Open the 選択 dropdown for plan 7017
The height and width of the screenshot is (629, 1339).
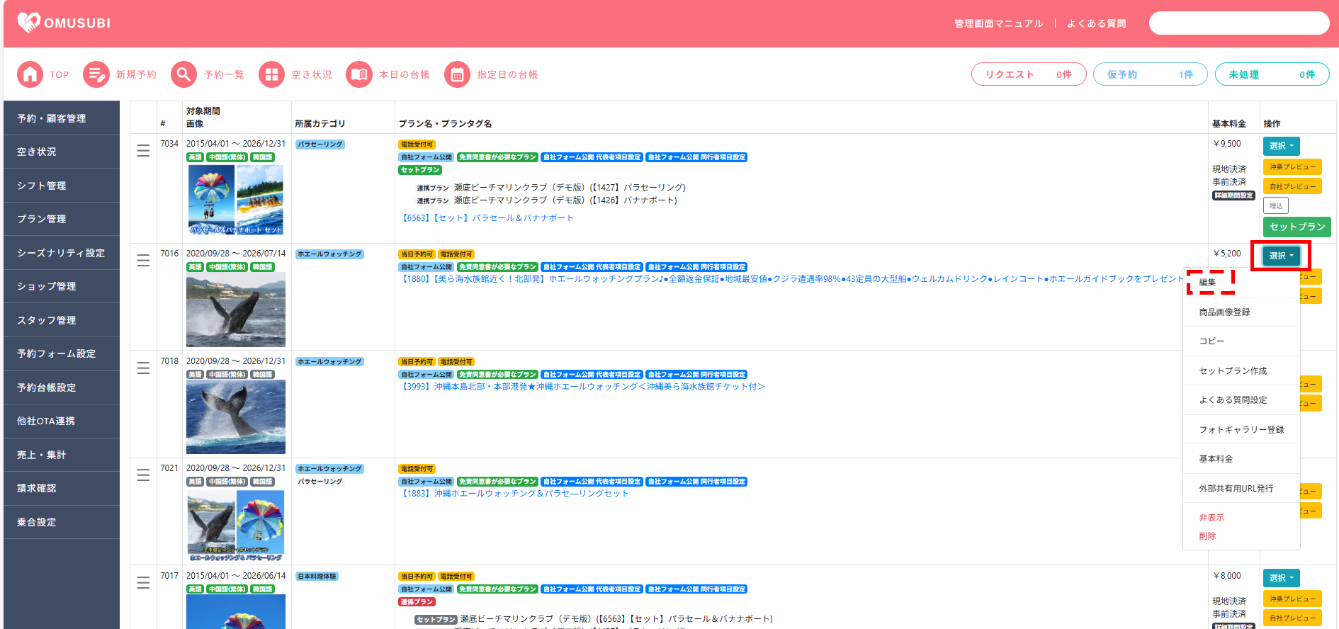1281,578
